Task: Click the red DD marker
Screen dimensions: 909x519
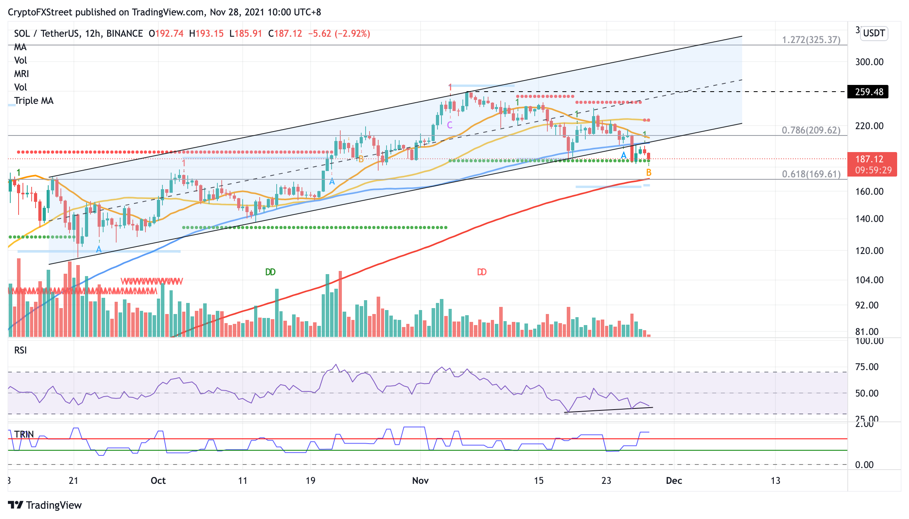Action: point(482,272)
